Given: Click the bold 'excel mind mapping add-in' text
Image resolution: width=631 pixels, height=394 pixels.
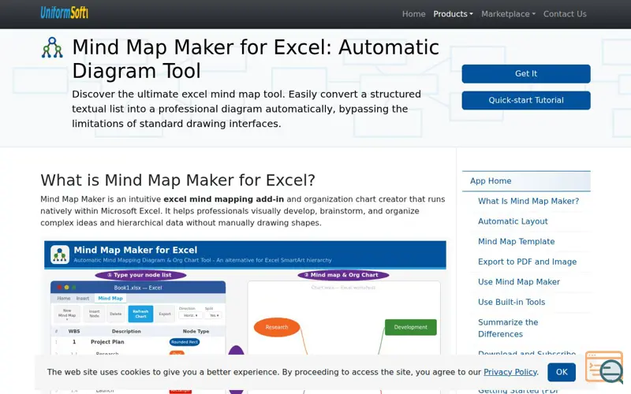Looking at the screenshot, I should (x=224, y=199).
